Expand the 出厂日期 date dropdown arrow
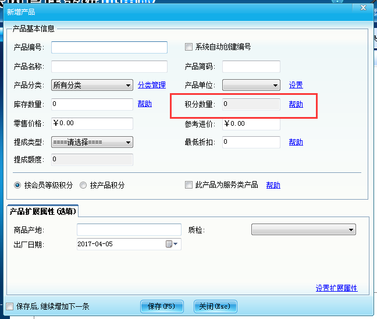The width and height of the screenshot is (377, 319). (x=176, y=244)
